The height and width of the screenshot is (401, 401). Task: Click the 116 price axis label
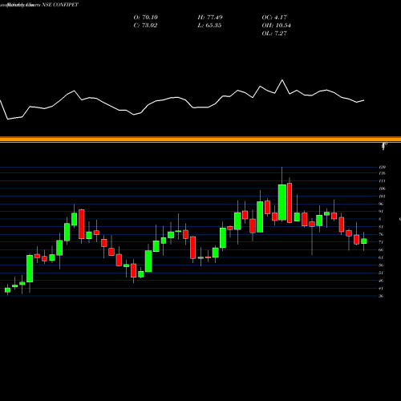click(383, 173)
